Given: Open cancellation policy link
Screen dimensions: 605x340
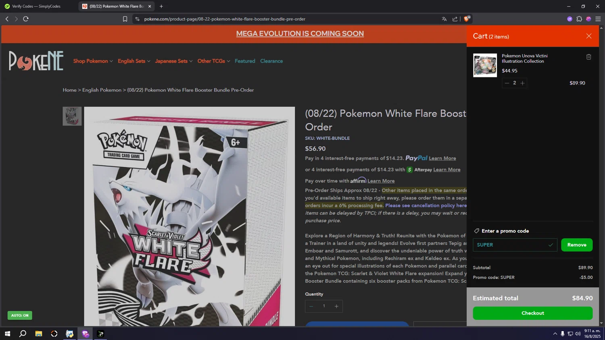Looking at the screenshot, I should pos(426,205).
